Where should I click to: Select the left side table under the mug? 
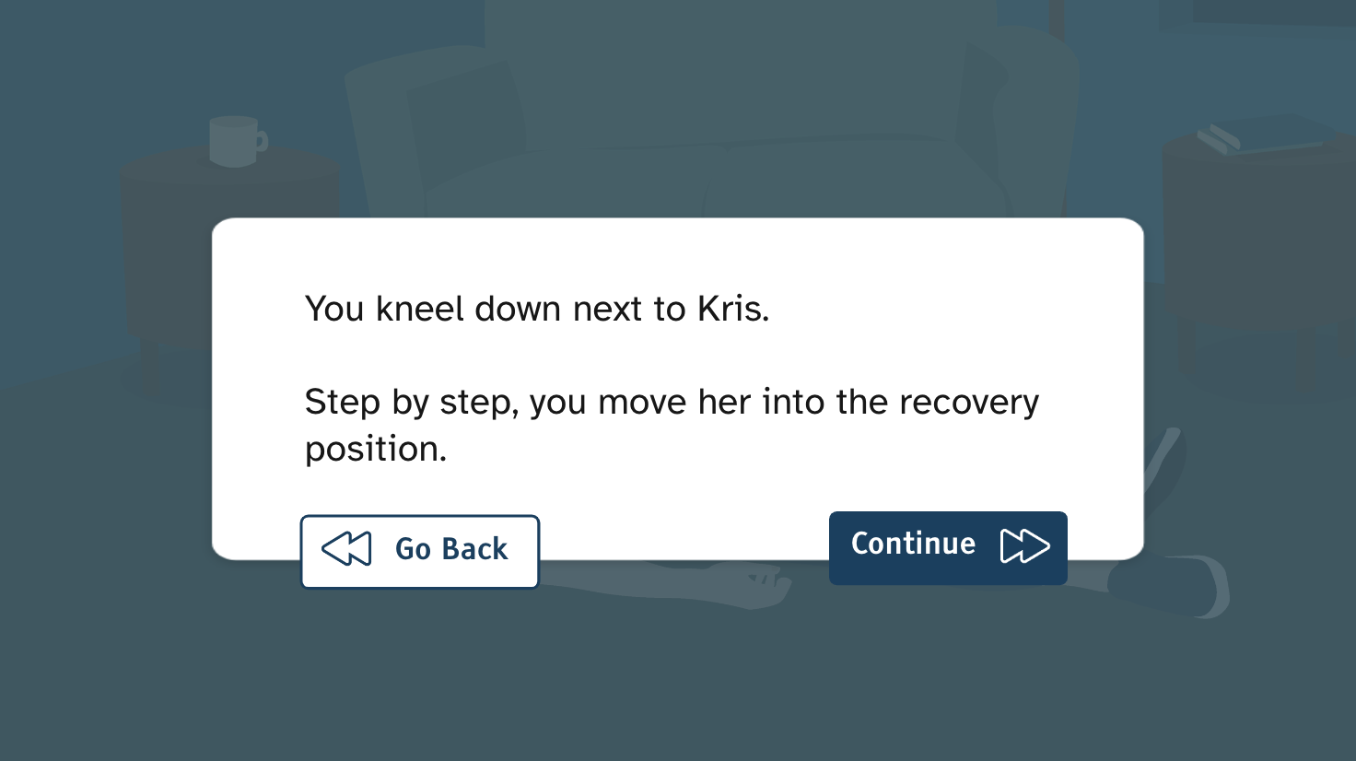point(230,249)
